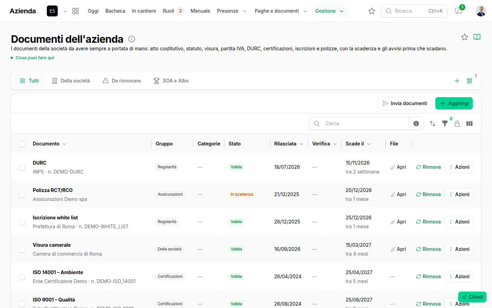Image resolution: width=492 pixels, height=308 pixels.
Task: Expand 'Cosa puoi fare qui' section
Action: [32, 57]
